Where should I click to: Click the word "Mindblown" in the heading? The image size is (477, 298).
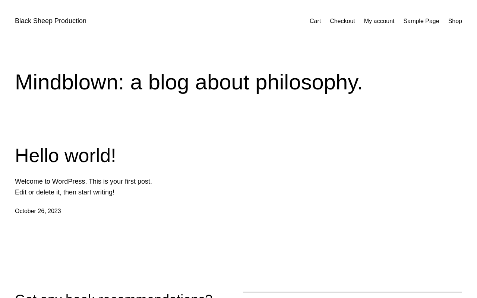point(66,82)
